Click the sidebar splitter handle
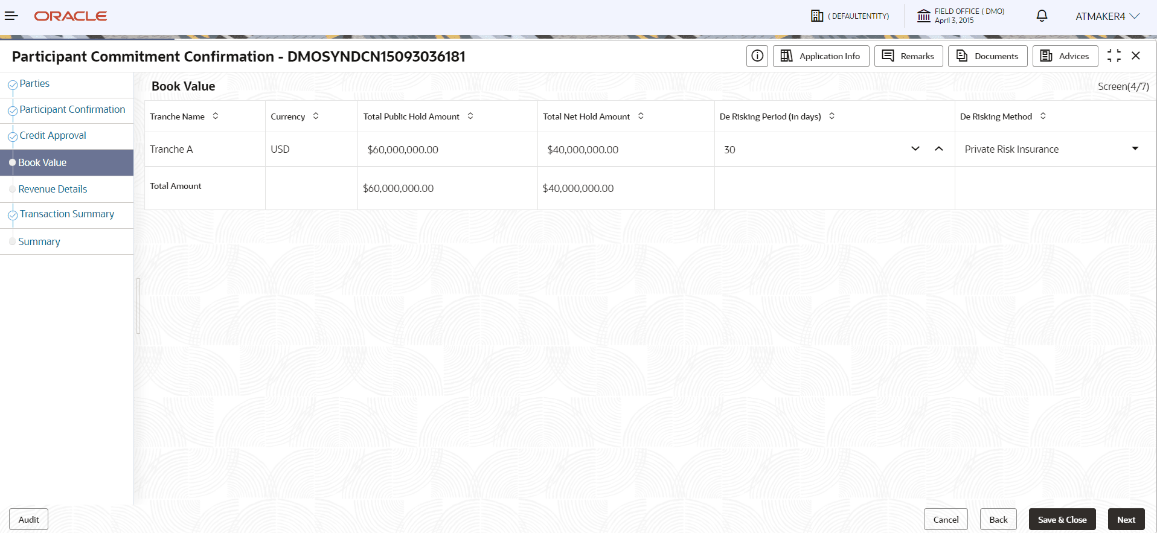Image resolution: width=1157 pixels, height=533 pixels. (x=138, y=305)
